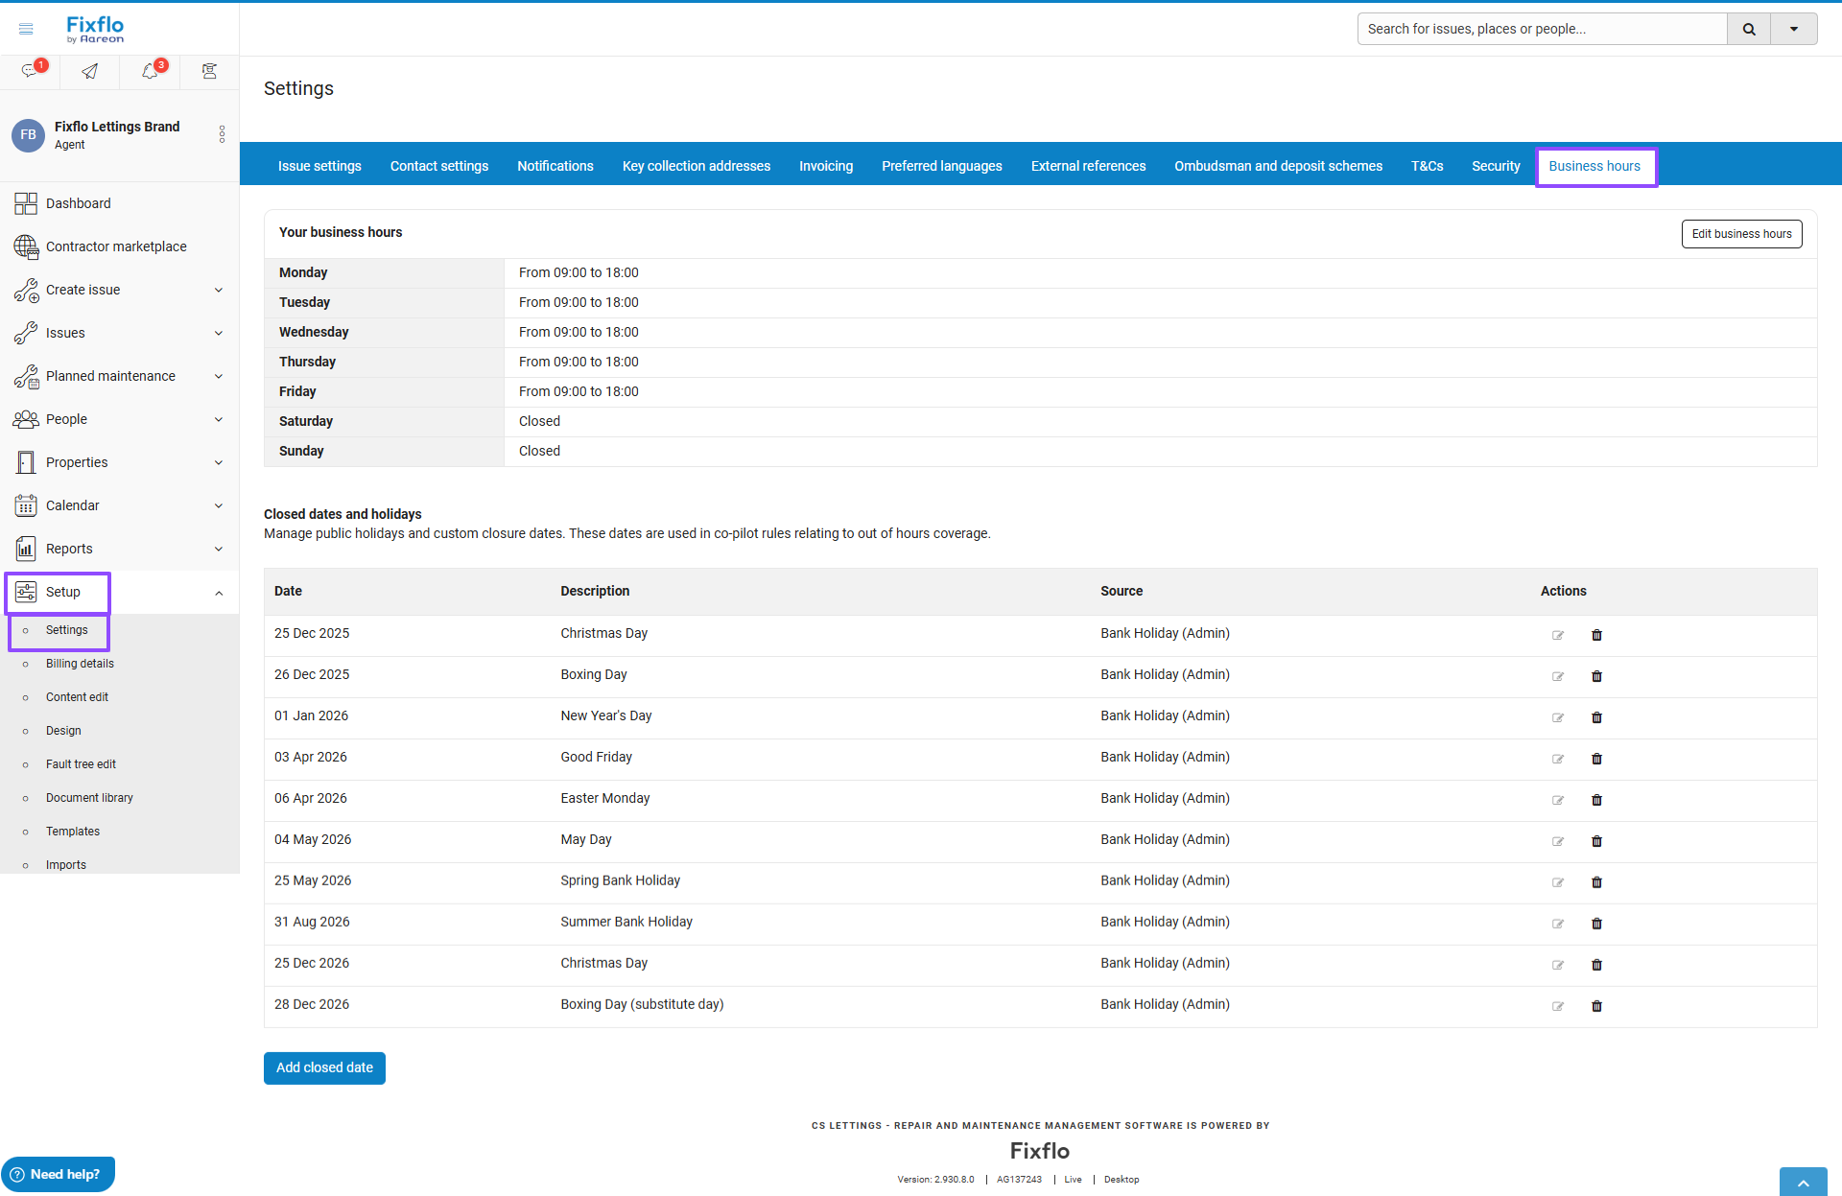Image resolution: width=1842 pixels, height=1196 pixels.
Task: Open the notifications bell icon
Action: coord(150,71)
